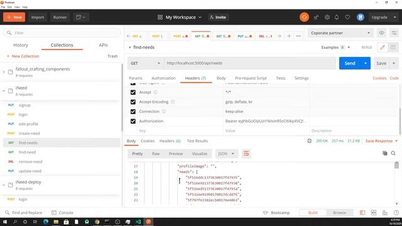Open the Tests tab
Image resolution: width=402 pixels, height=226 pixels.
281,78
